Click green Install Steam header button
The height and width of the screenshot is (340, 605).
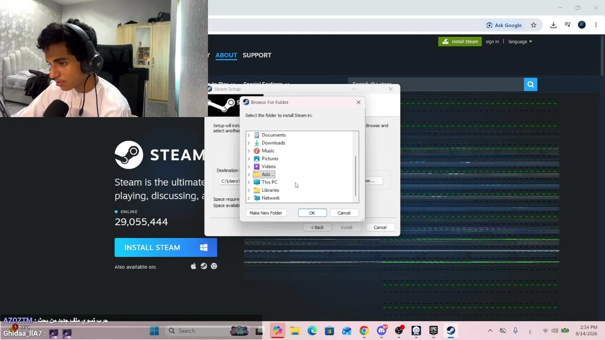tap(460, 42)
